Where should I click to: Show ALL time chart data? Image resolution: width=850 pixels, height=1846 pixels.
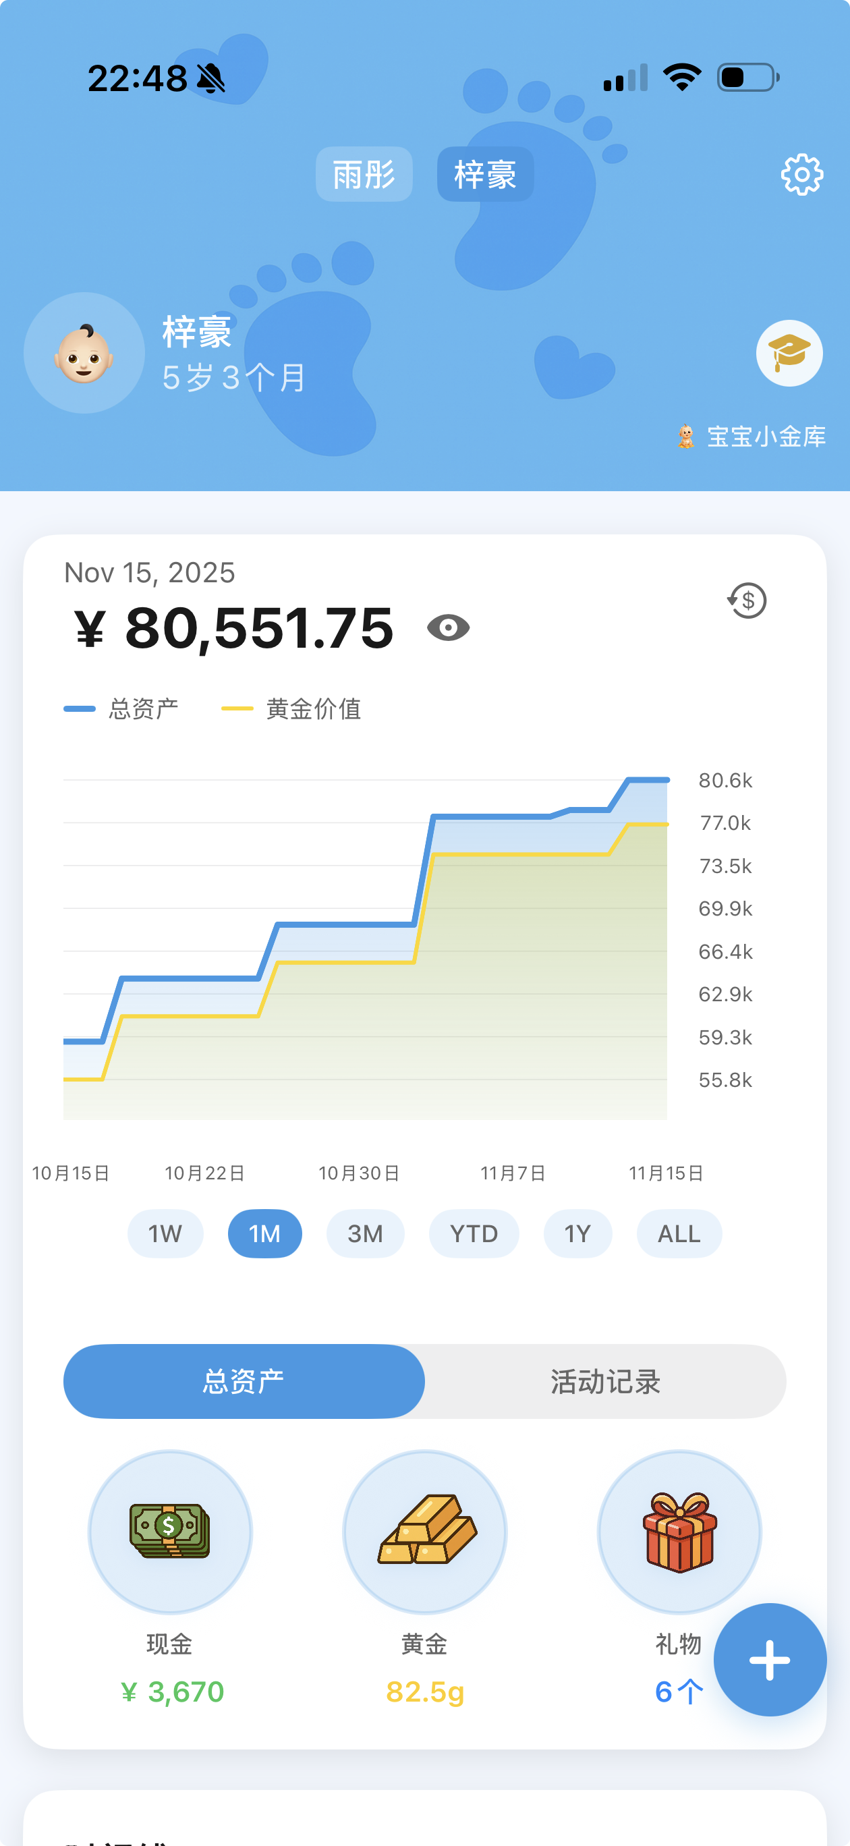click(679, 1234)
